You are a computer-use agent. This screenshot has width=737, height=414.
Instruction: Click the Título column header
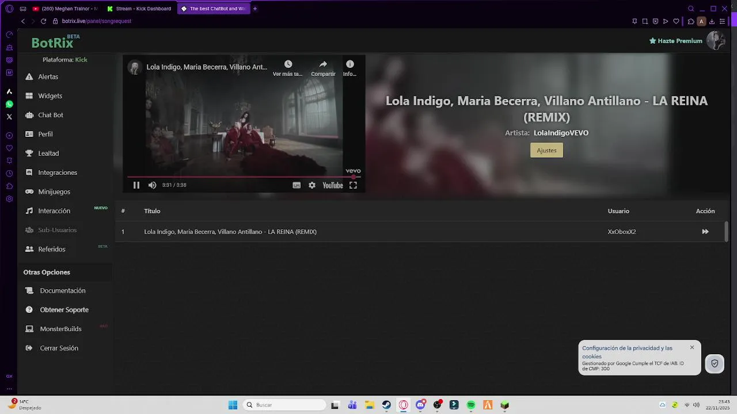coord(152,211)
